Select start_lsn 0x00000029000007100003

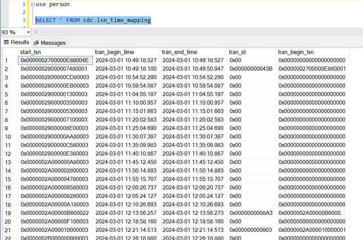pos(55,120)
